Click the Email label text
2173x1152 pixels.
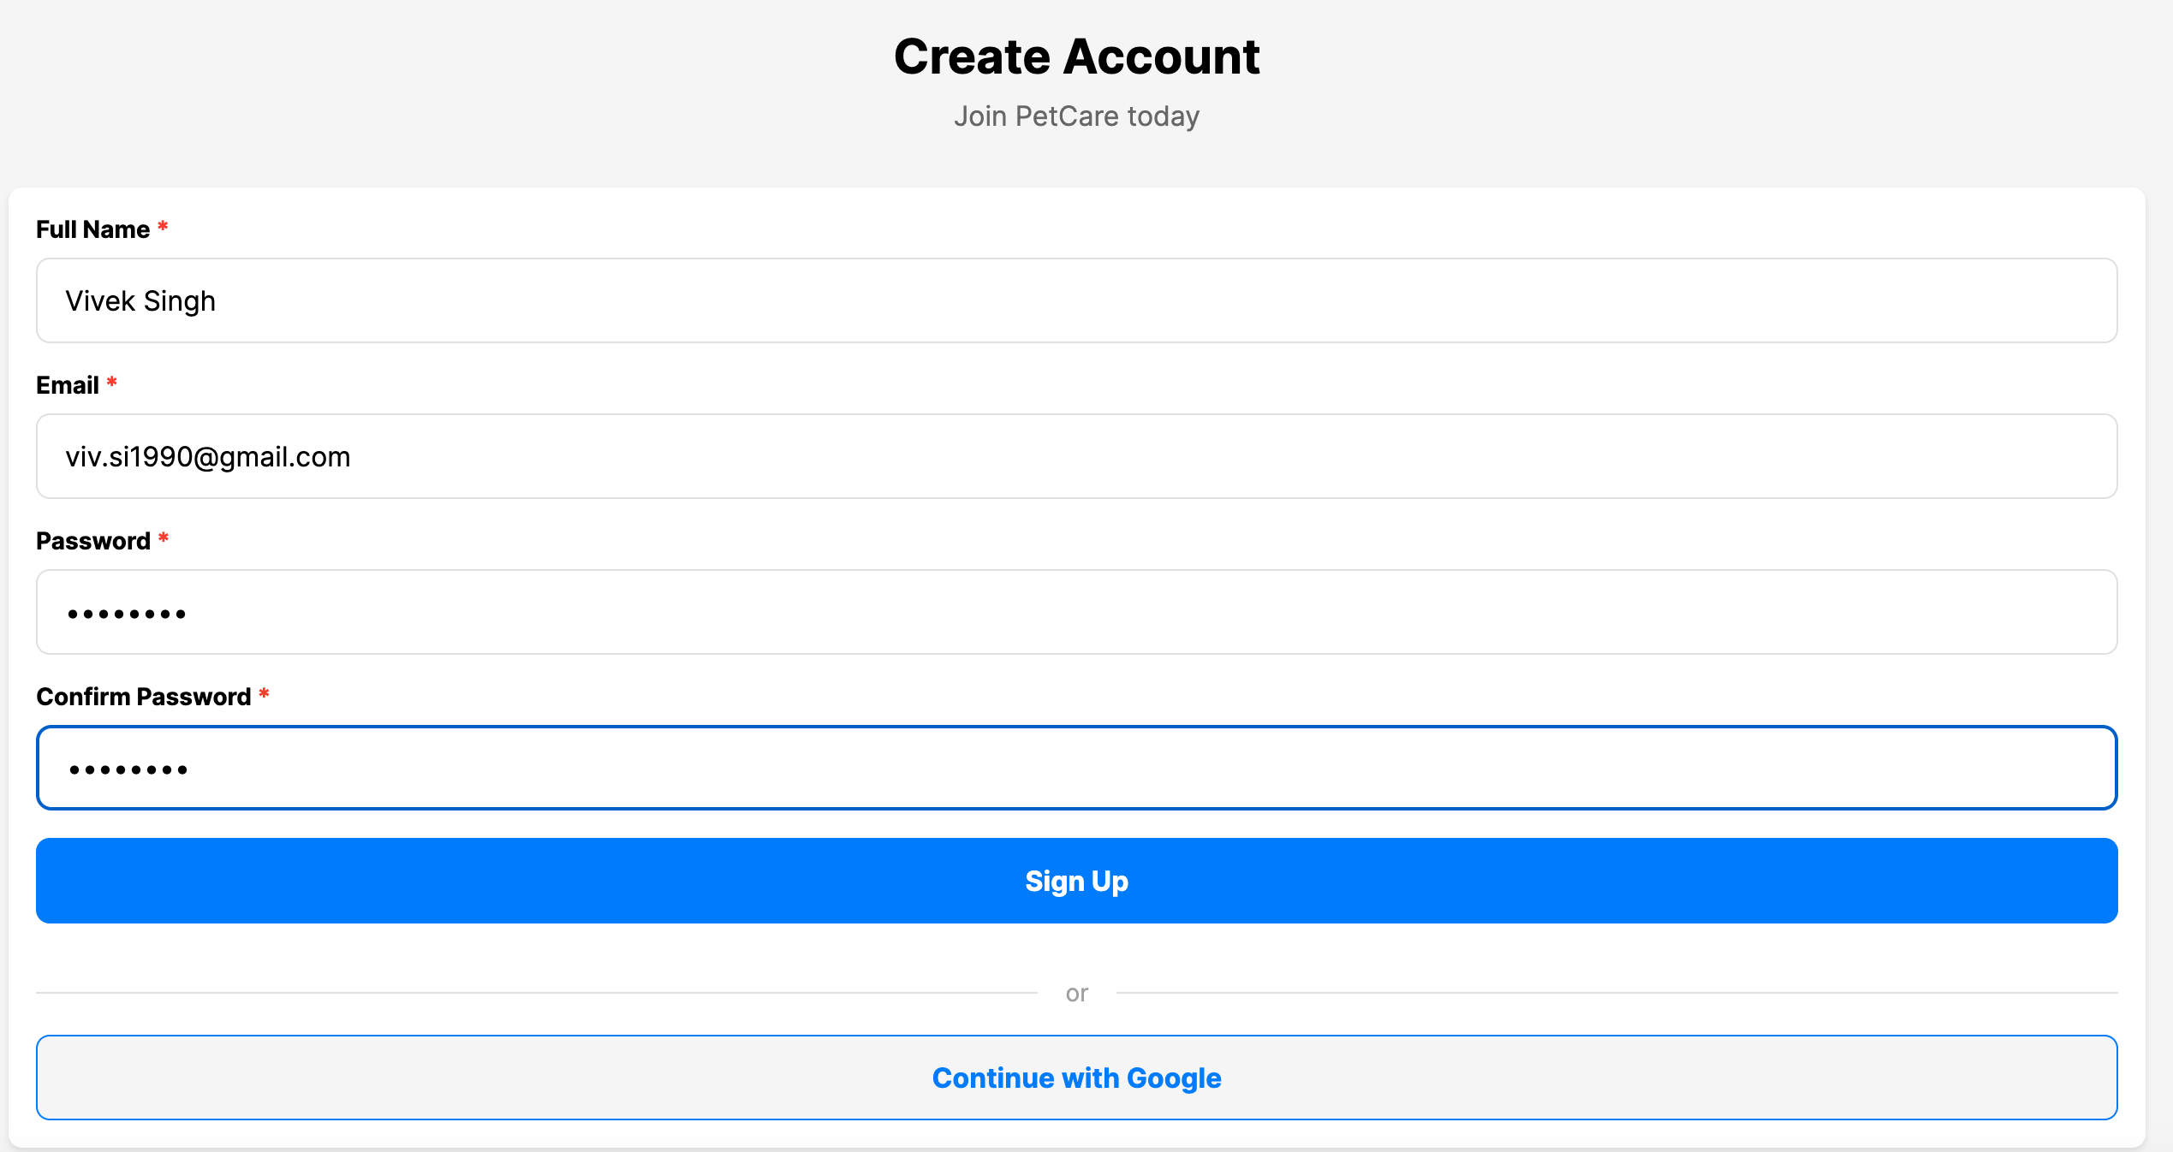point(67,385)
